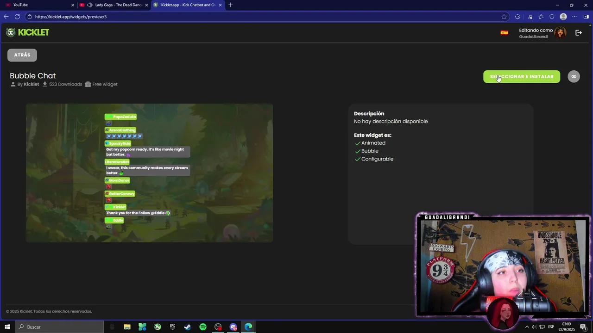Open the Windows Start menu
Viewport: 593px width, 333px height.
7,327
